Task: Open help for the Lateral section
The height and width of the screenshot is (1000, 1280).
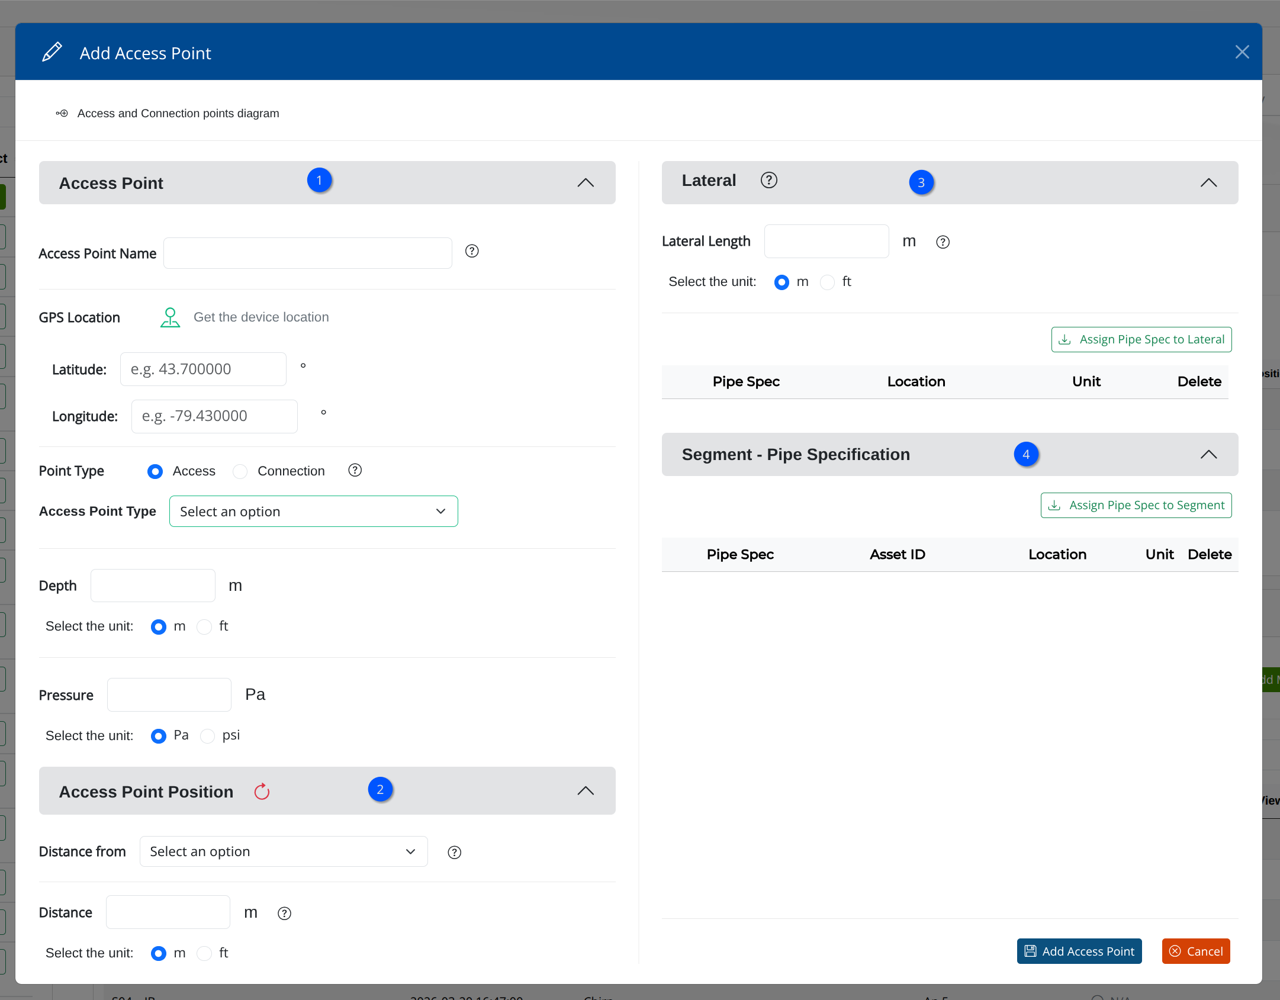Action: tap(768, 180)
